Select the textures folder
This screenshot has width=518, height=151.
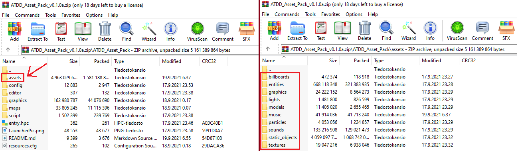tap(277, 145)
